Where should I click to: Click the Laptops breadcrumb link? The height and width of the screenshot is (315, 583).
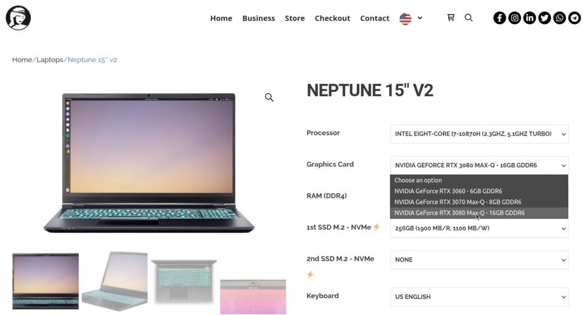(x=50, y=60)
